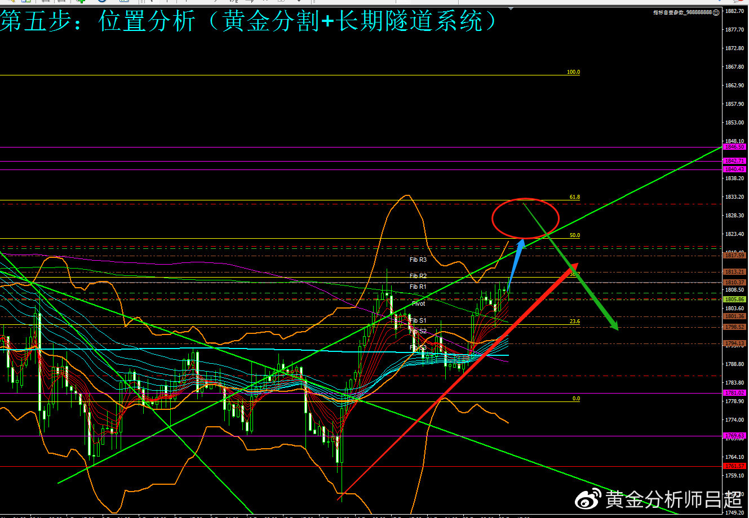
Task: Click the 1867.80 price scale value
Action: pyautogui.click(x=735, y=67)
